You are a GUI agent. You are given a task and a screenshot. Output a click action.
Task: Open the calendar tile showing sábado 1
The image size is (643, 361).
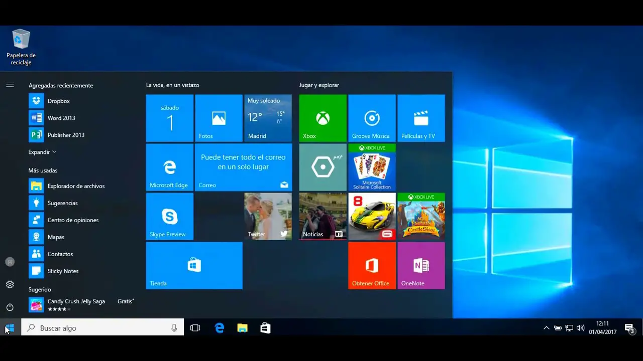click(x=170, y=118)
